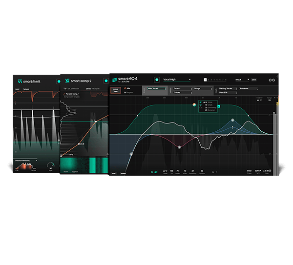Image resolution: width=293 pixels, height=265 pixels.
Task: Toggle ext. sidechain in smart:comp 2
Action: point(73,89)
